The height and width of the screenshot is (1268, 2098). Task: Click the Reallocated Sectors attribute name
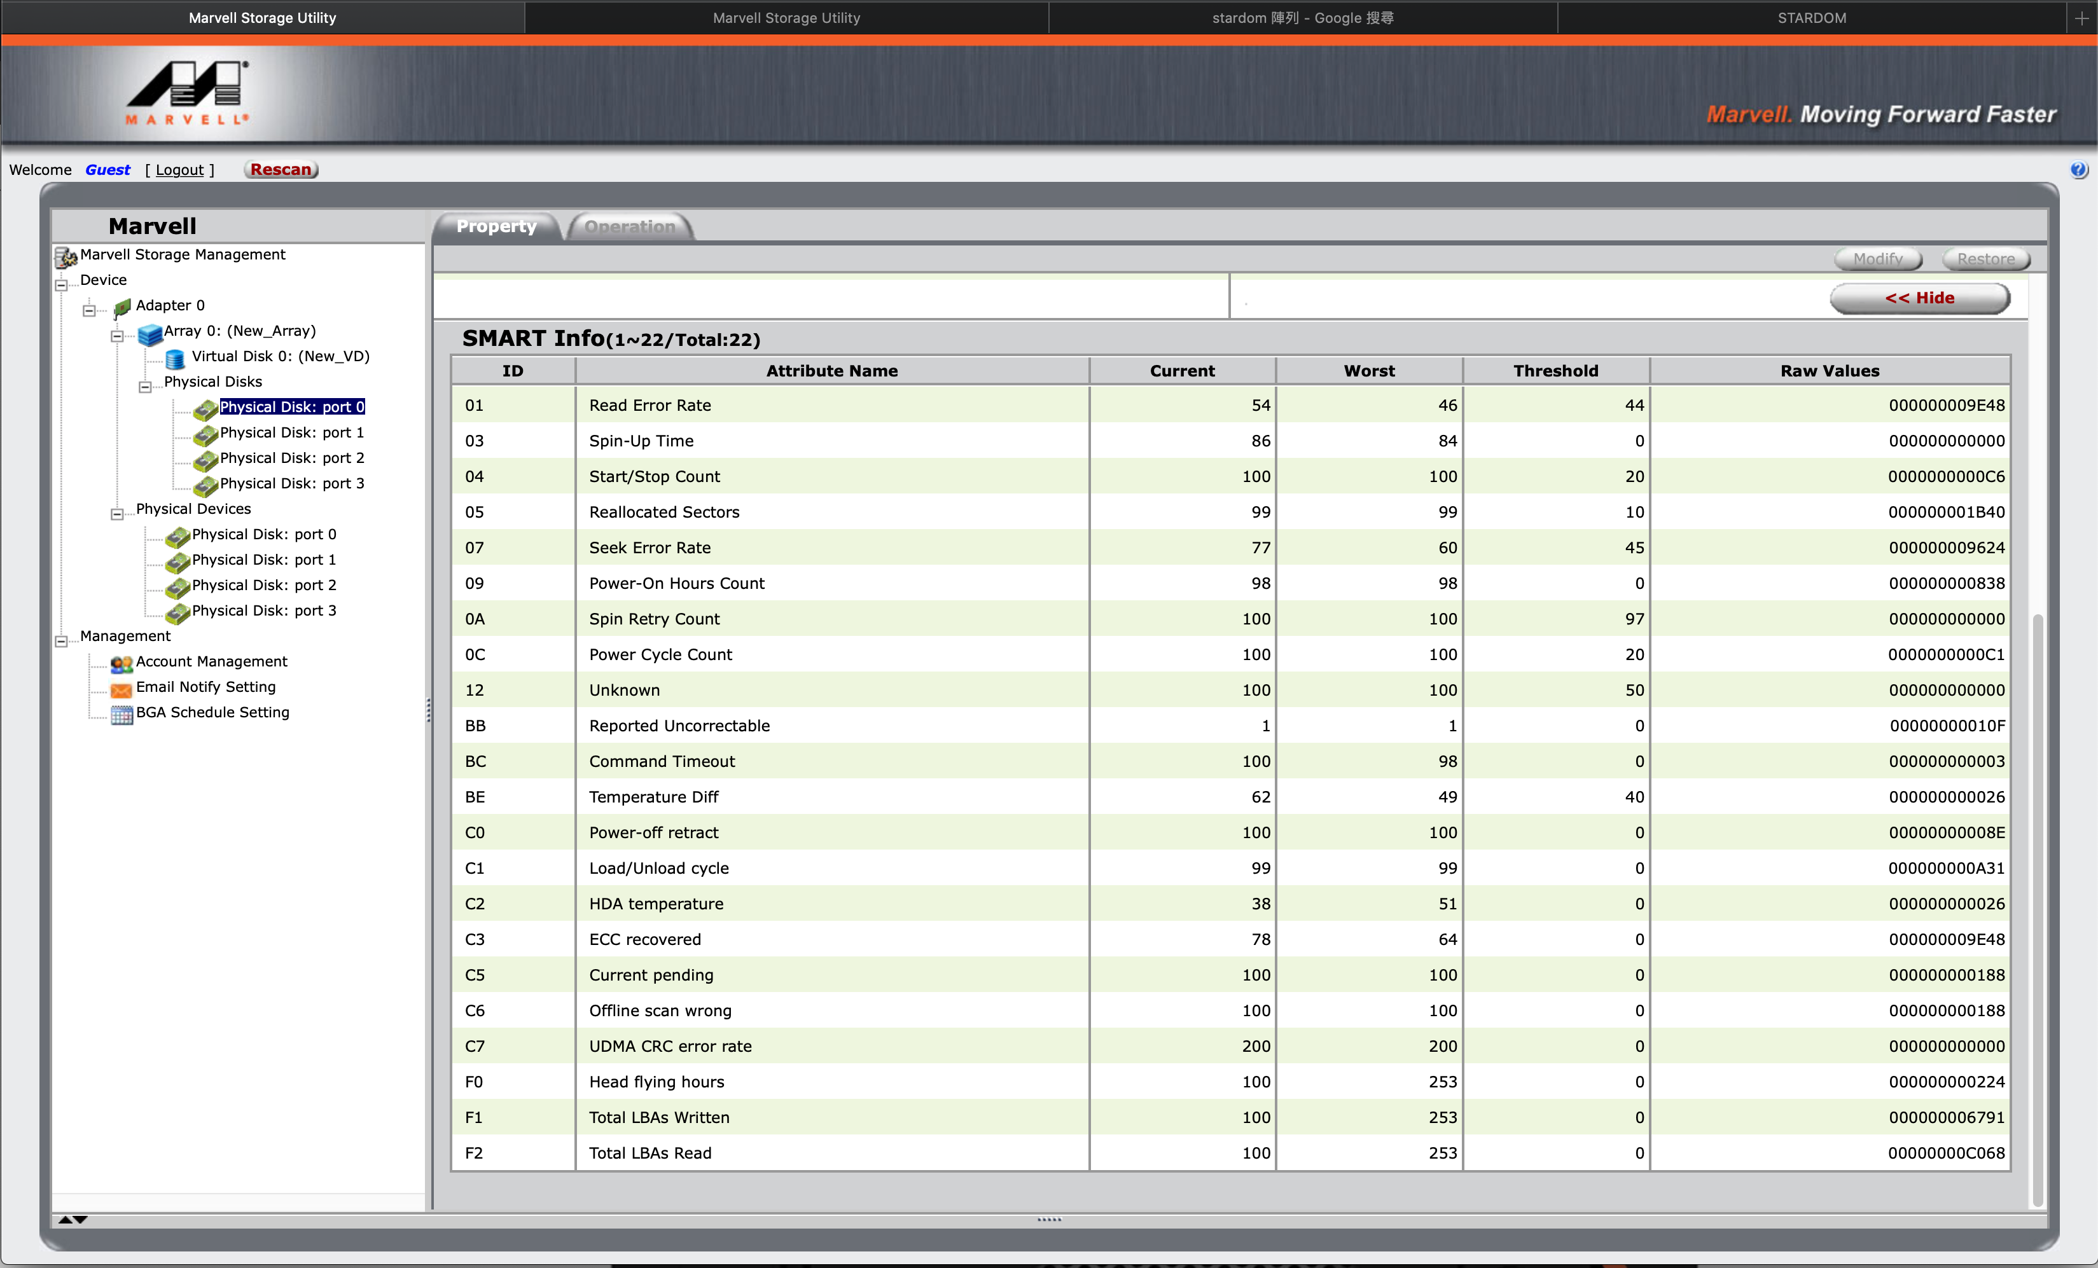[x=664, y=513]
